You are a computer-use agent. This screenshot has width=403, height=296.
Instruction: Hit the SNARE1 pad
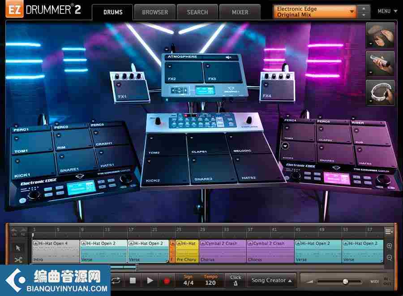76,161
